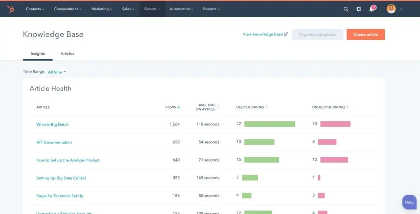This screenshot has height=214, width=420.
Task: Click the Article column header
Action: coord(43,107)
